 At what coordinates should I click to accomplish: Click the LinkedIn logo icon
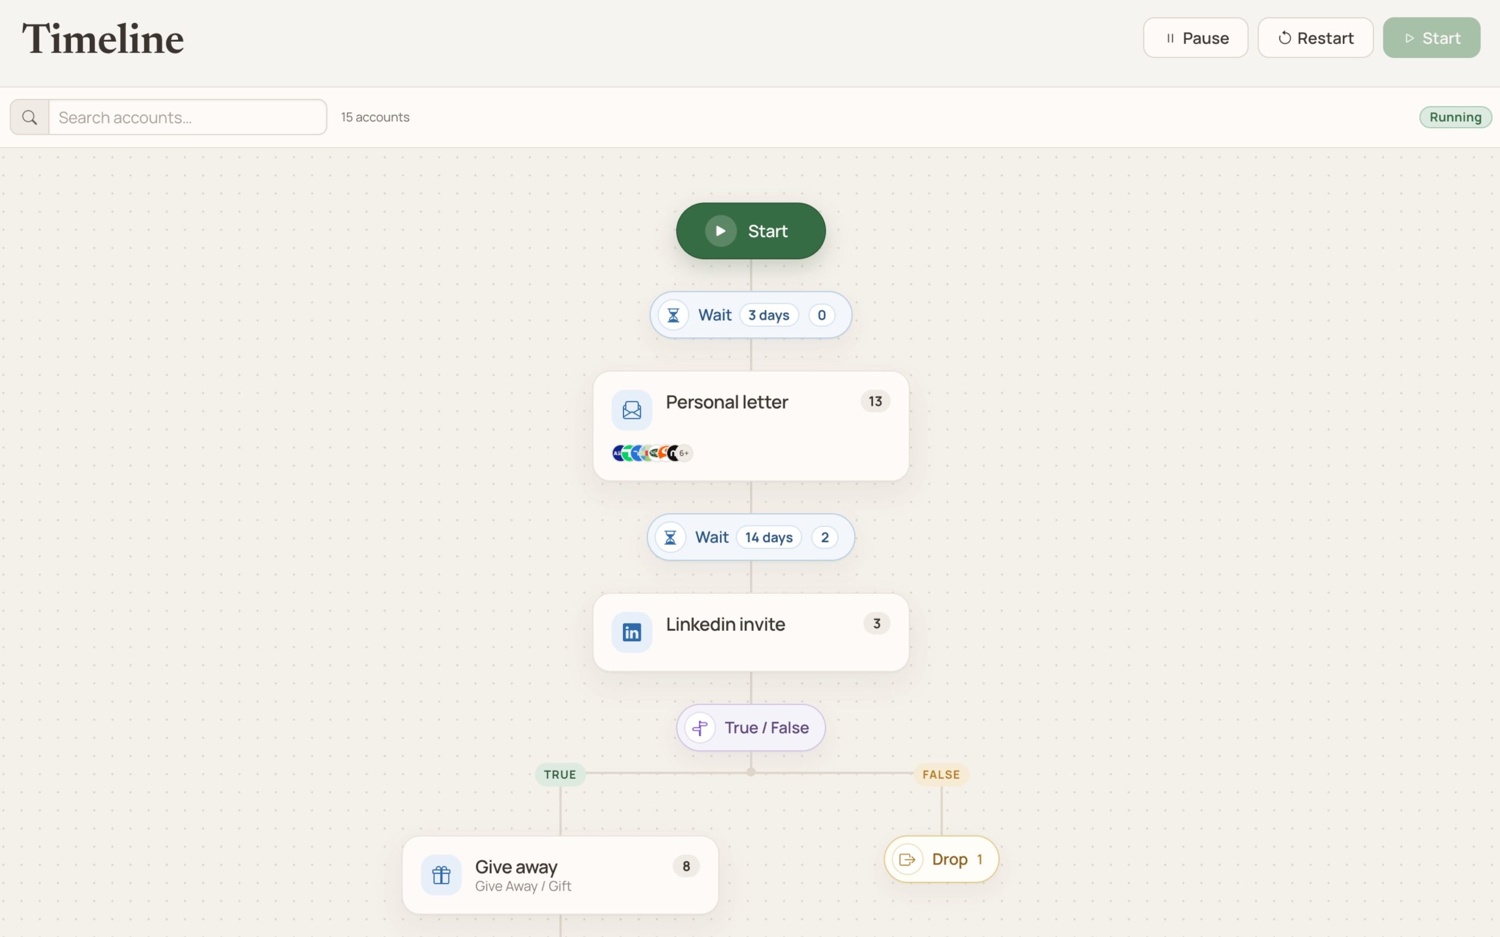point(632,632)
